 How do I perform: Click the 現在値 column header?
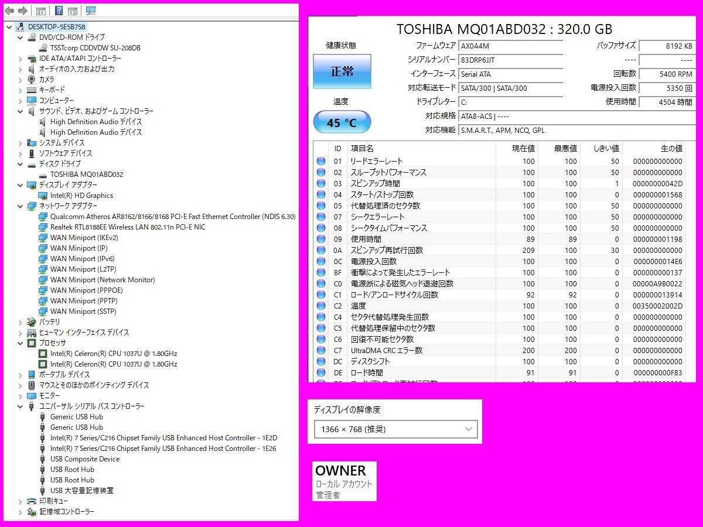pos(523,149)
